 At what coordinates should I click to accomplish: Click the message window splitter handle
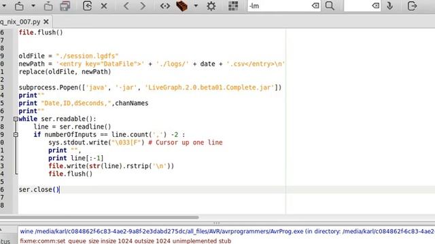(x=217, y=223)
